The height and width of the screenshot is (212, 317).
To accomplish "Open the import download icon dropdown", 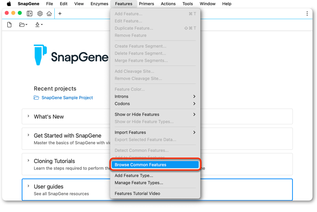I will click(39, 25).
